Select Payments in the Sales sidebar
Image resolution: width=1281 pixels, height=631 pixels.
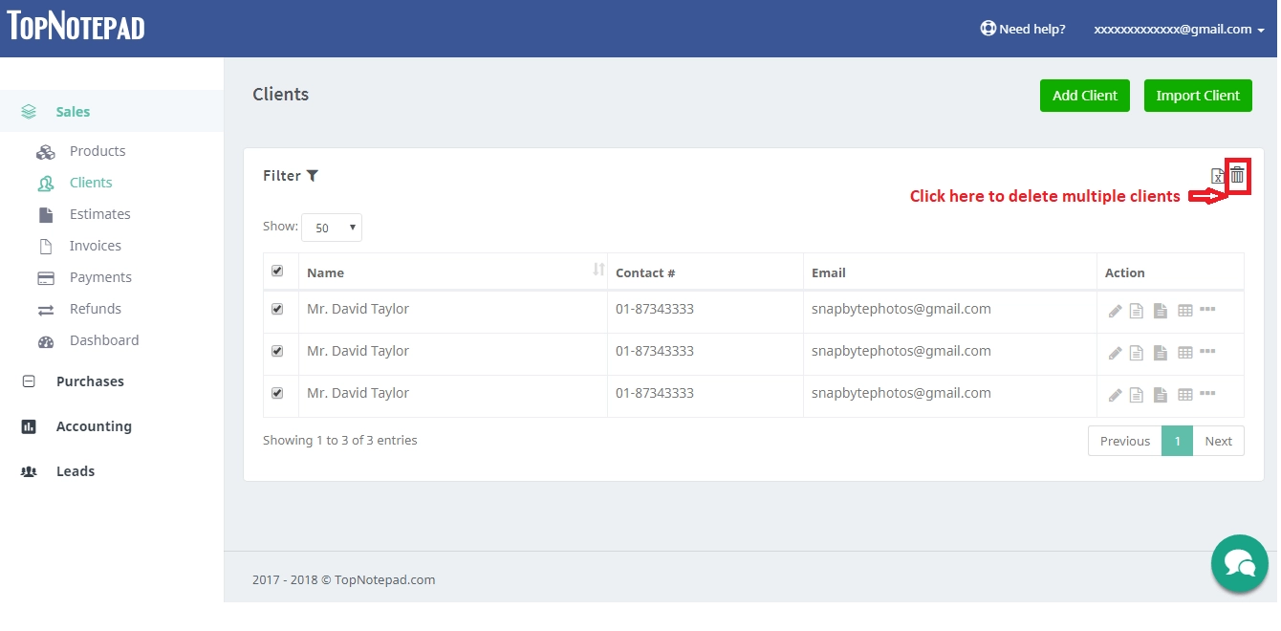100,277
